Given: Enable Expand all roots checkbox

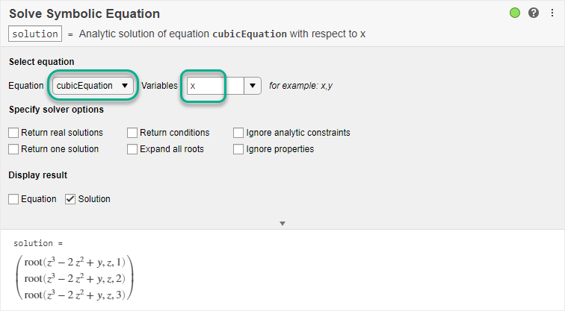Looking at the screenshot, I should pos(132,149).
